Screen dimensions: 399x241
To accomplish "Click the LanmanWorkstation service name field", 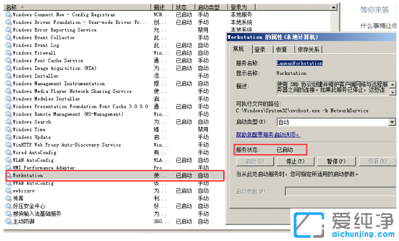I will pos(300,63).
